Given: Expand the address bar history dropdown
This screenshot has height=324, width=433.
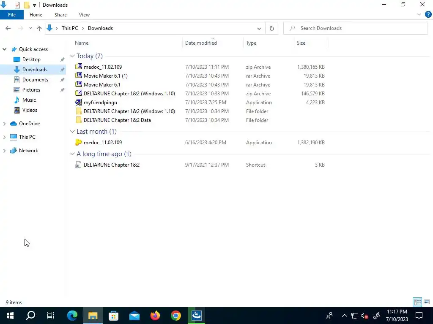Looking at the screenshot, I should point(259,28).
